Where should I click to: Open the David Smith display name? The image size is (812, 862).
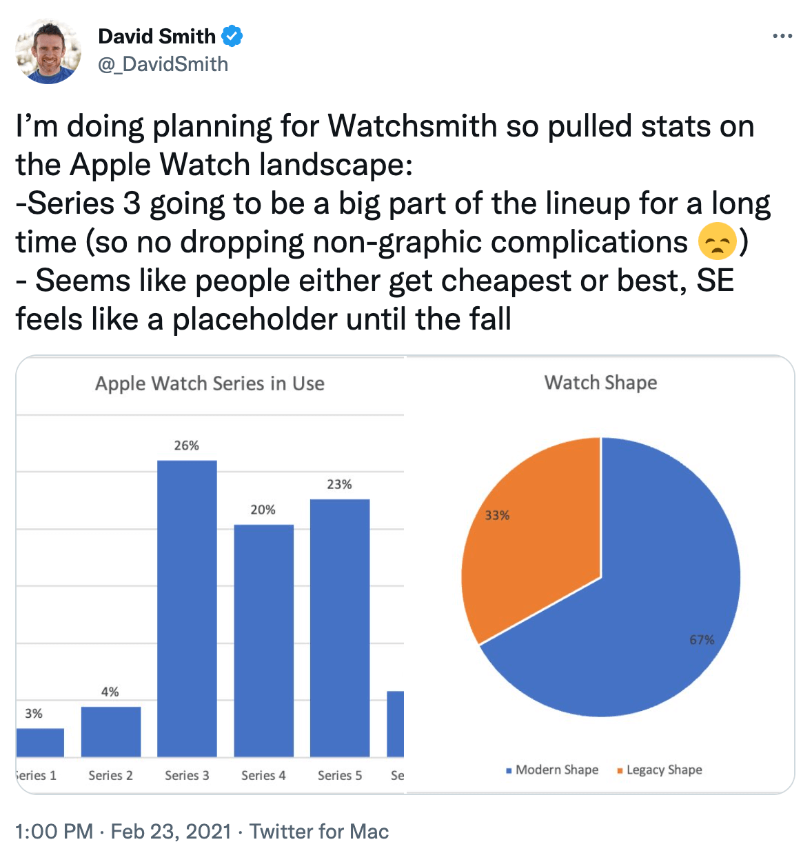[157, 36]
